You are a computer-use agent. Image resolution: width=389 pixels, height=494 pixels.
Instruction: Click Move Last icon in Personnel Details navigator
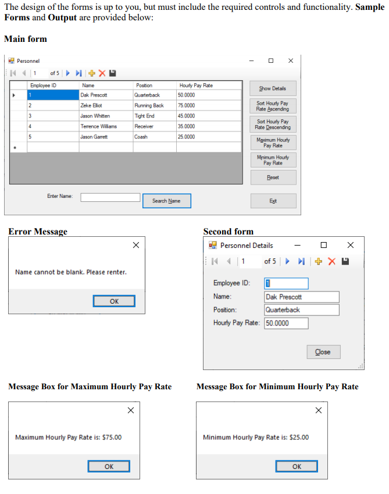pos(302,261)
